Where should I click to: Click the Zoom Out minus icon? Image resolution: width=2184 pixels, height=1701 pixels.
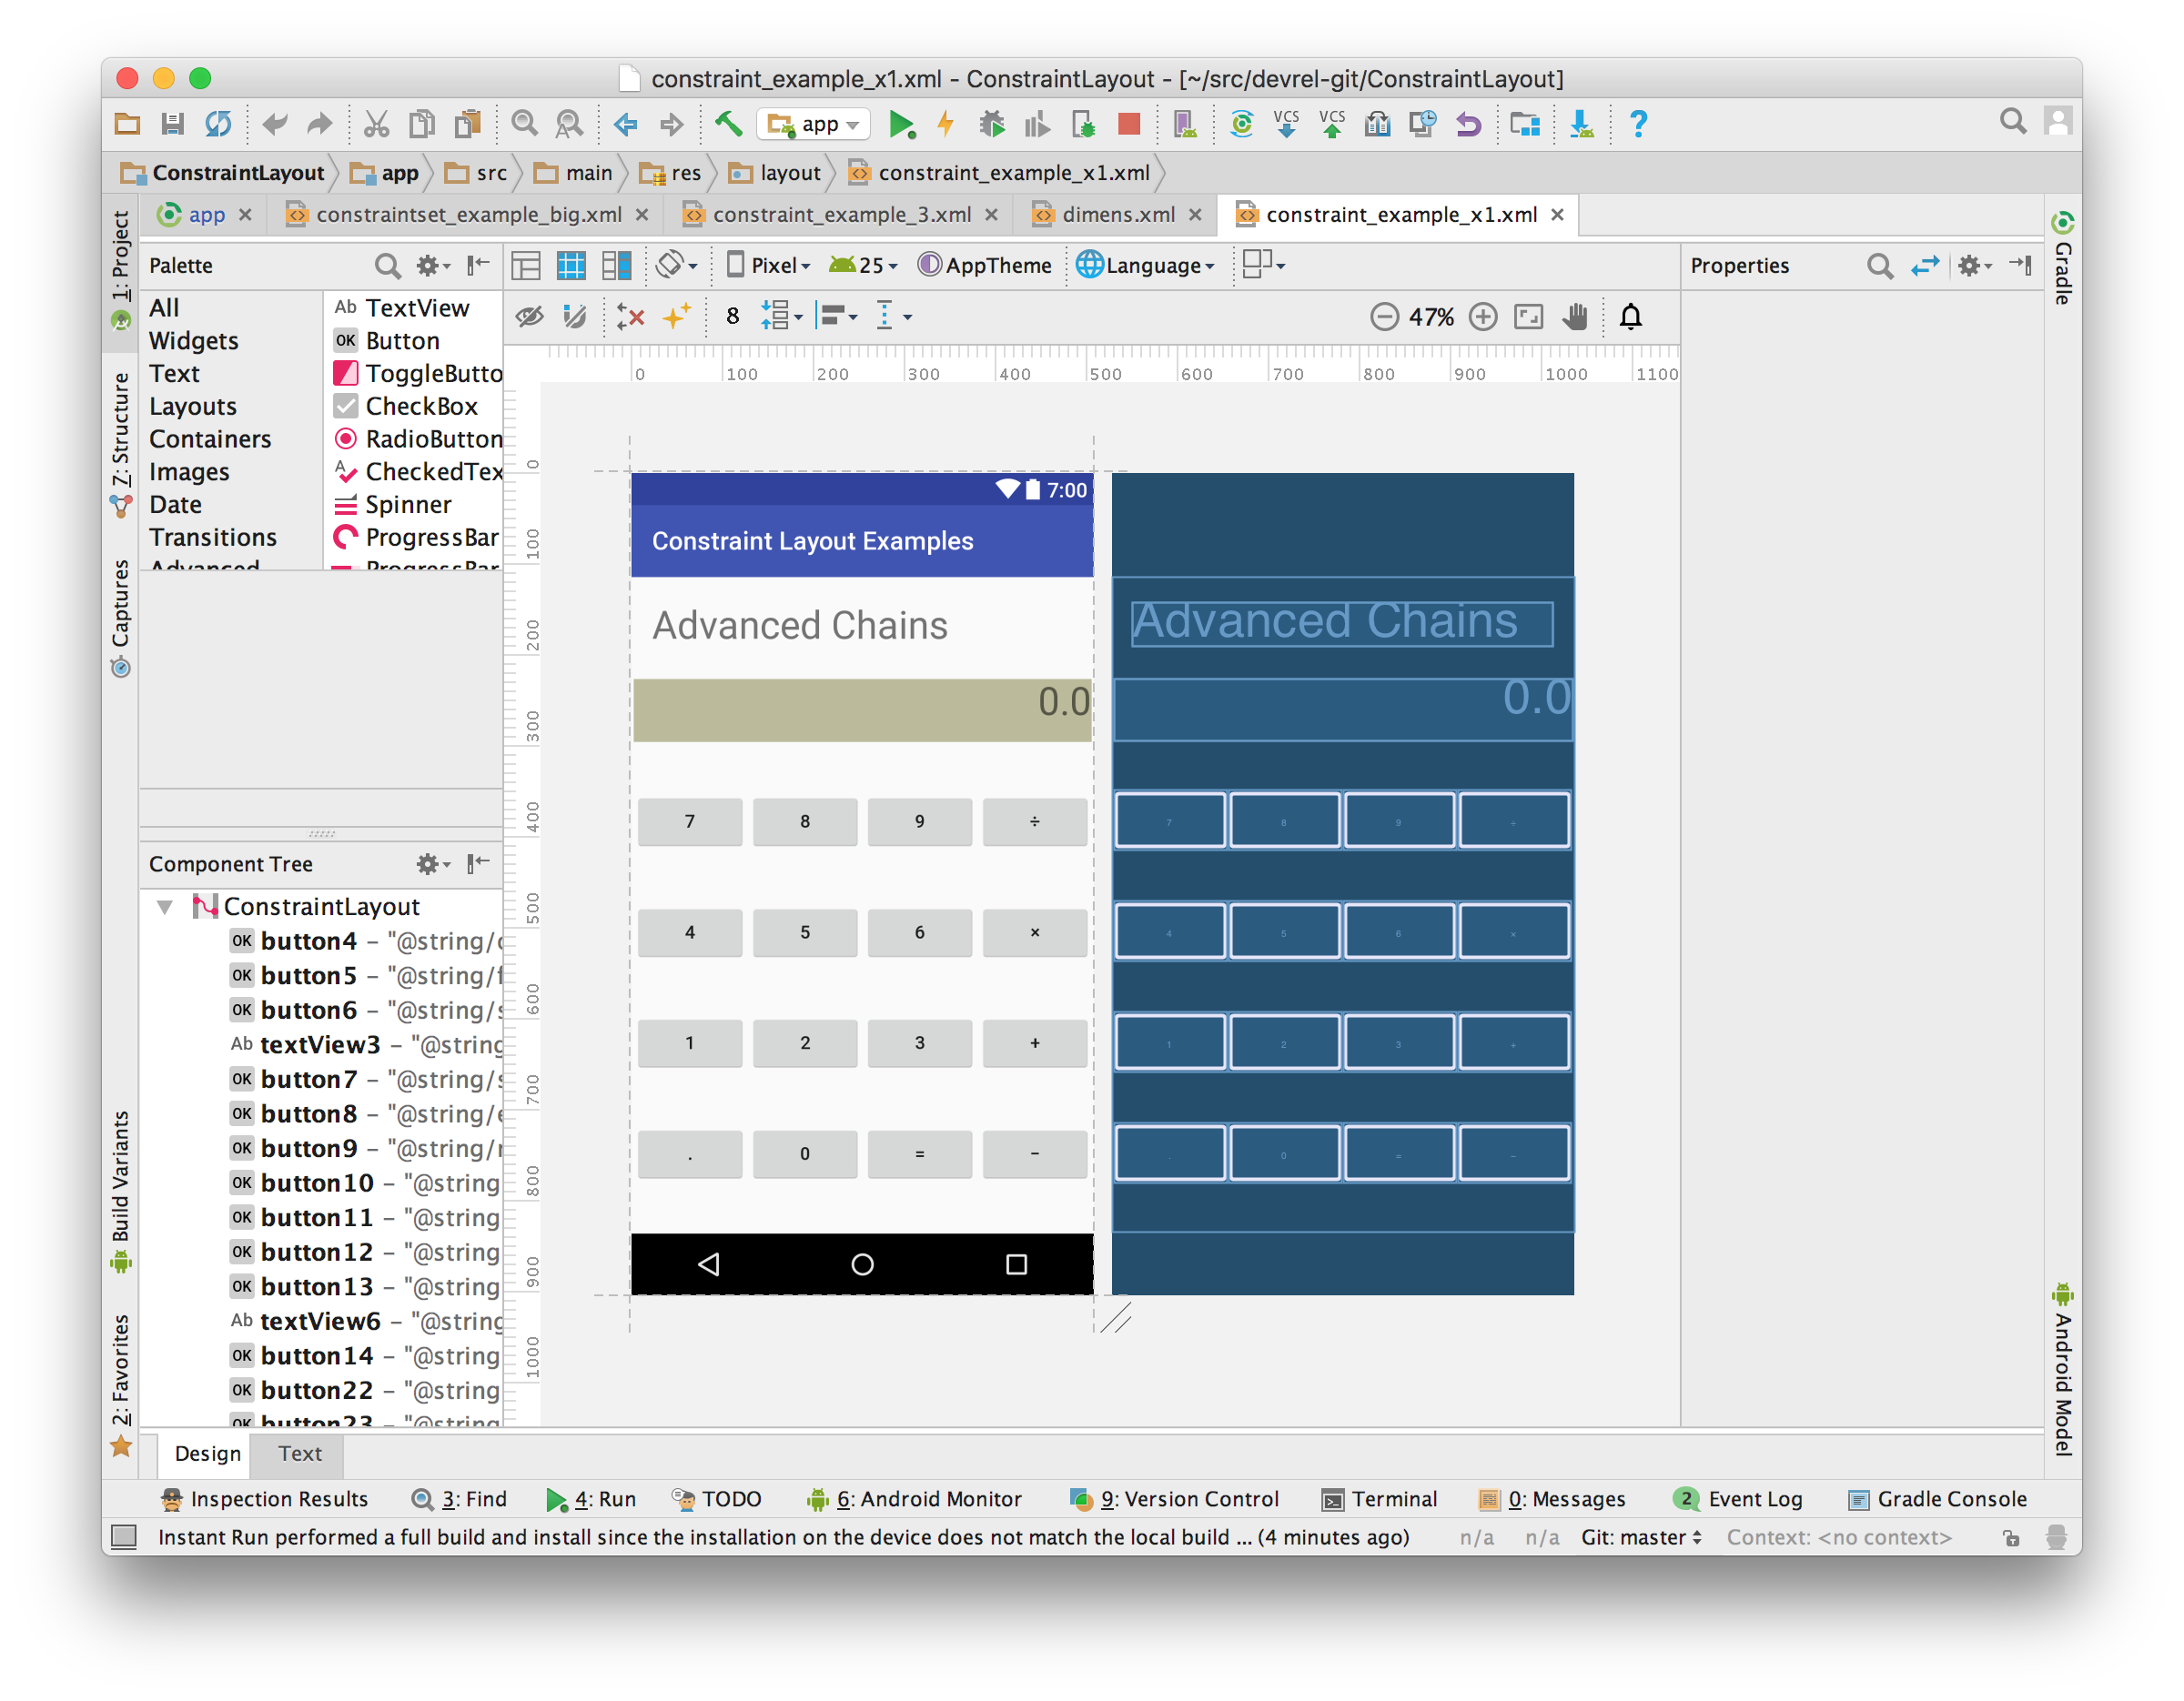pos(1384,317)
